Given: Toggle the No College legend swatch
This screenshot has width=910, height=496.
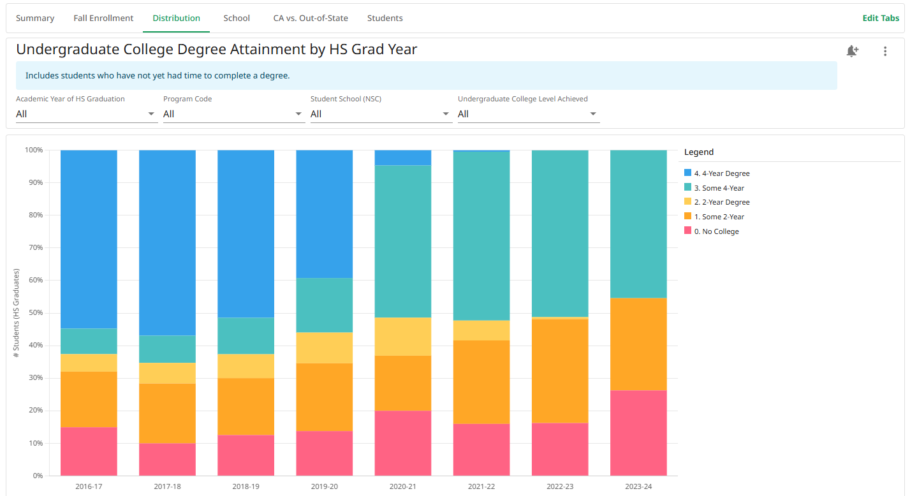Looking at the screenshot, I should coord(687,231).
